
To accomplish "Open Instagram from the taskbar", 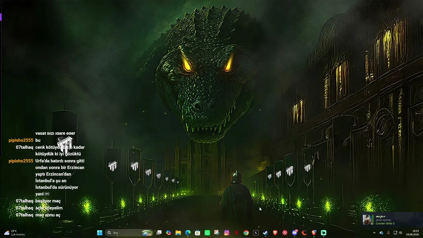I will tap(227, 233).
